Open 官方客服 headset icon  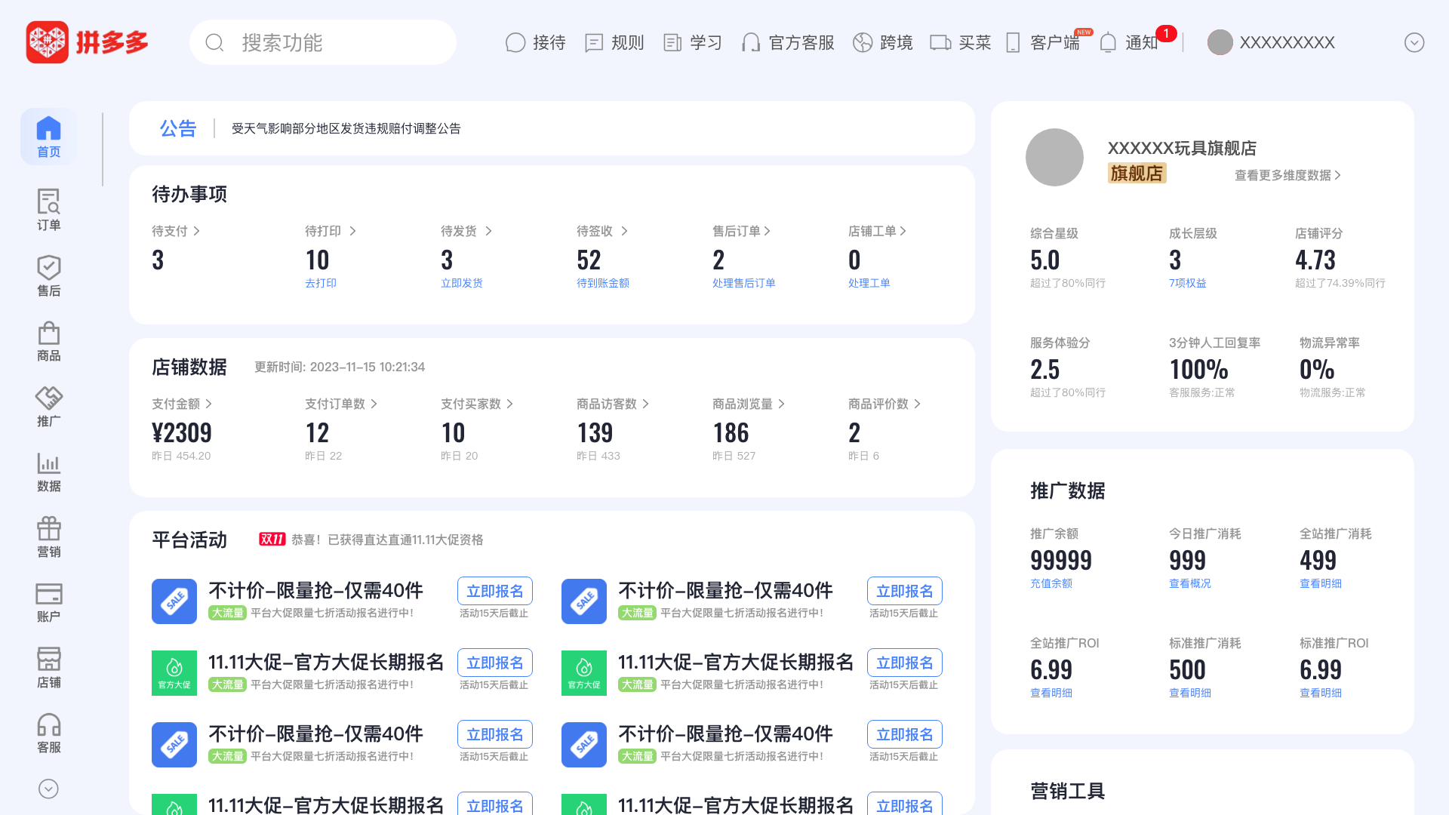click(751, 43)
